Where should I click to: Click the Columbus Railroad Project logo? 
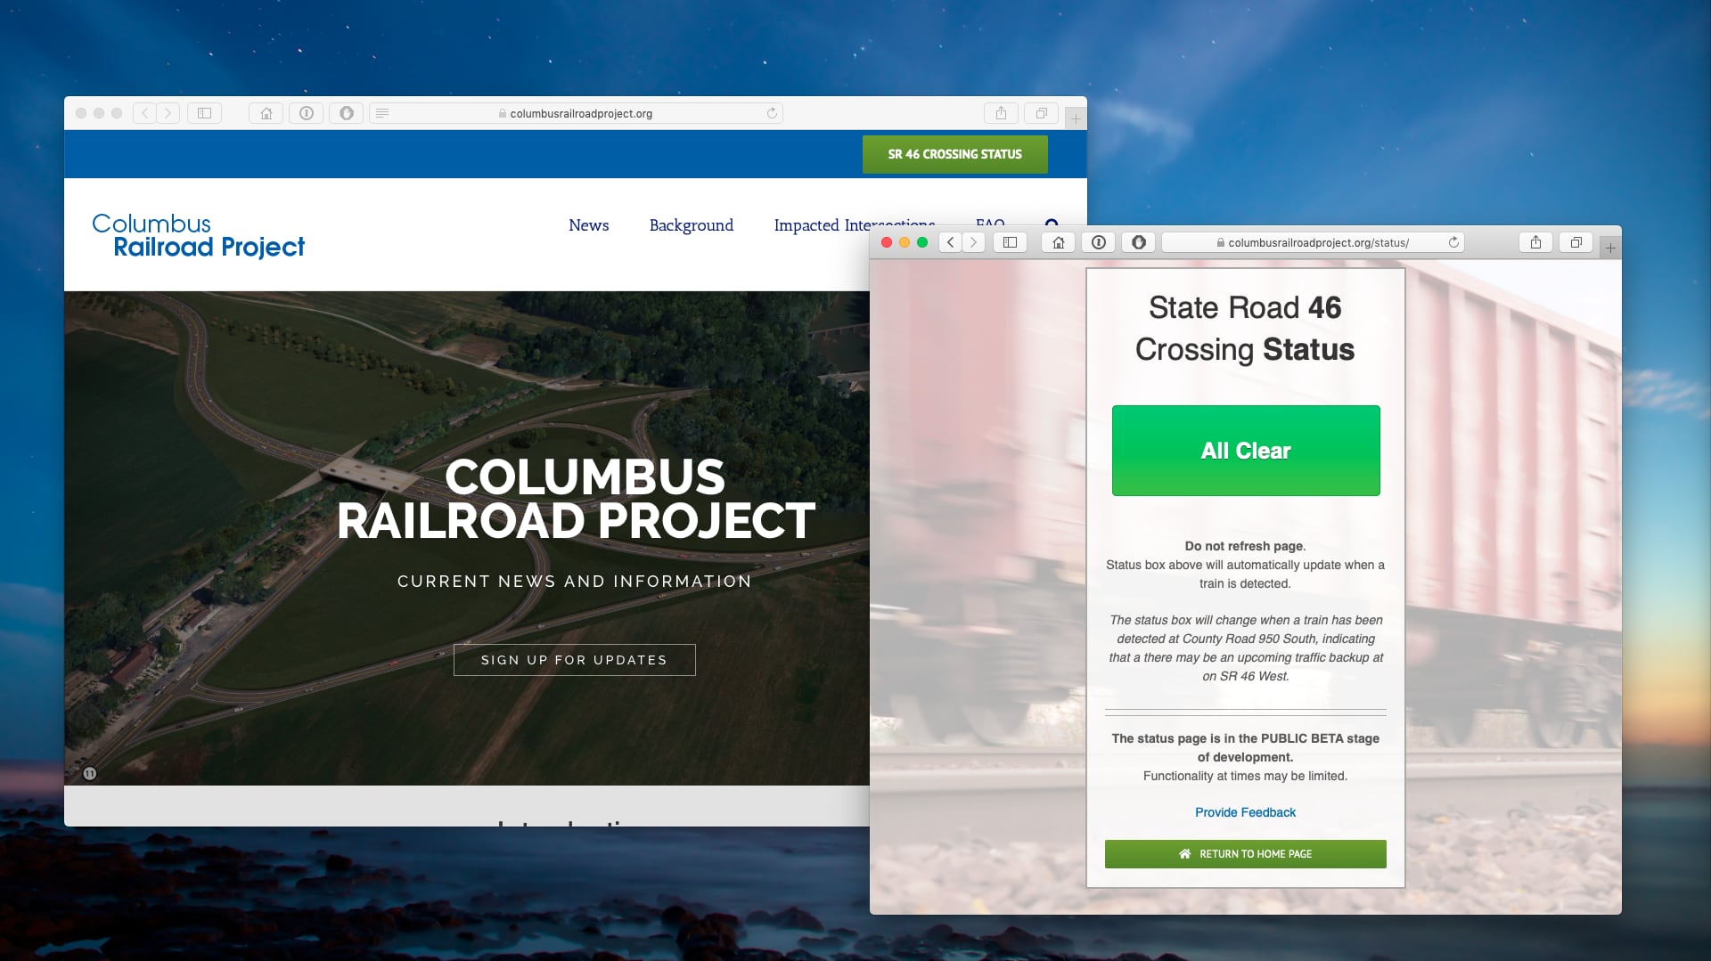click(198, 235)
